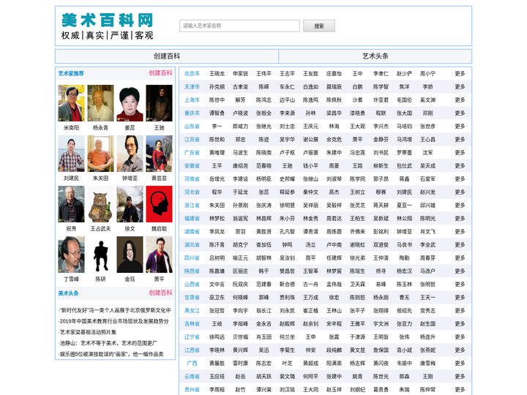
Task: Click 更多 in the 湖北省 row
Action: (x=460, y=245)
